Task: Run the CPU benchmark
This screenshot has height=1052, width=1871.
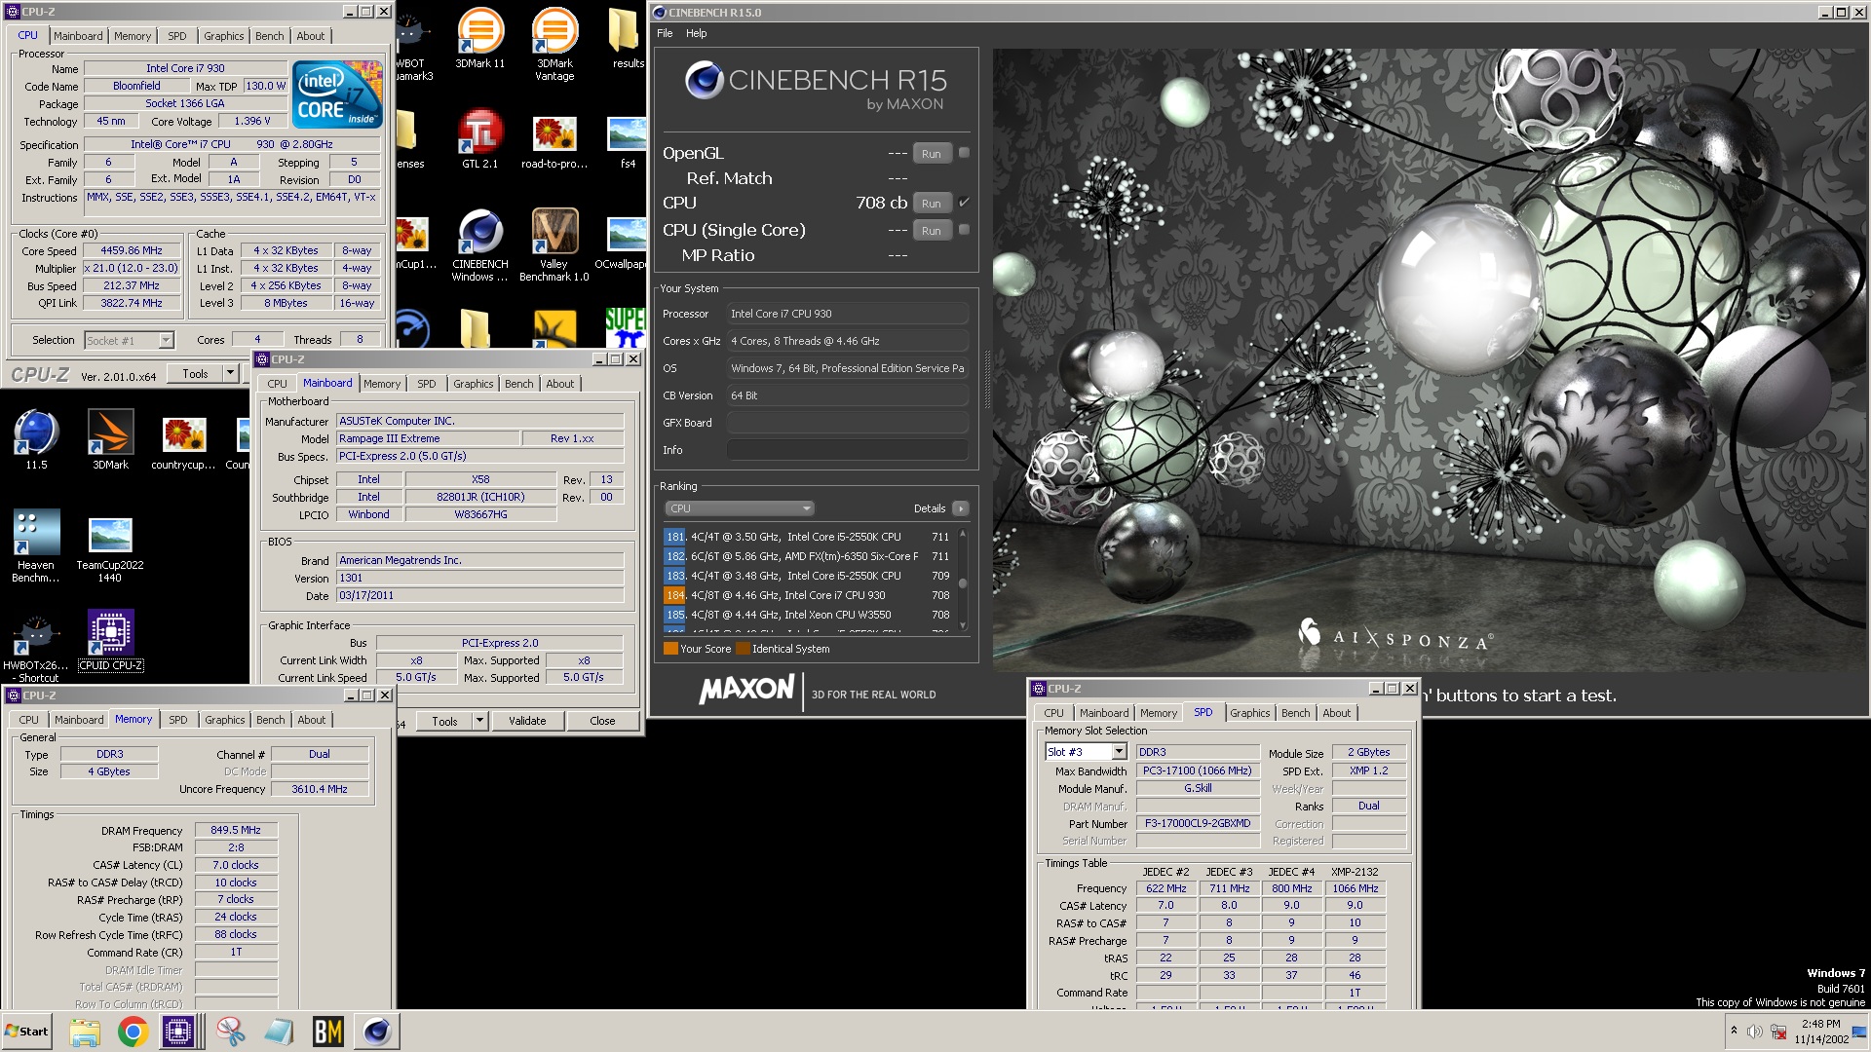Action: pyautogui.click(x=932, y=204)
